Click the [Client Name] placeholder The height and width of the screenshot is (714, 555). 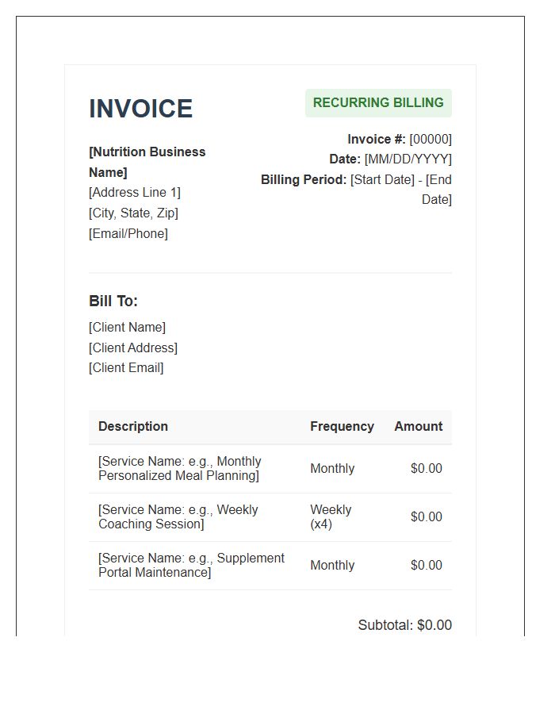point(128,327)
